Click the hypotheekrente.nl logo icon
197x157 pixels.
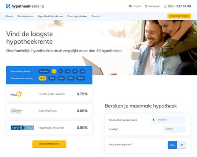tap(8, 6)
